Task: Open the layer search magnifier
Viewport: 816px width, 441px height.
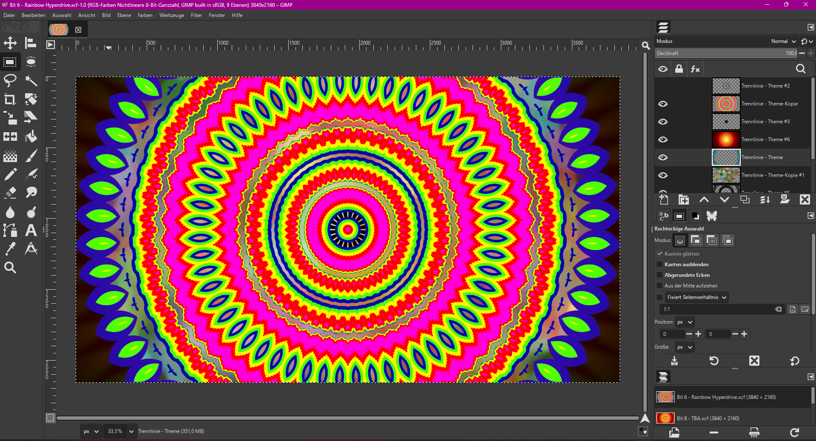Action: point(801,69)
